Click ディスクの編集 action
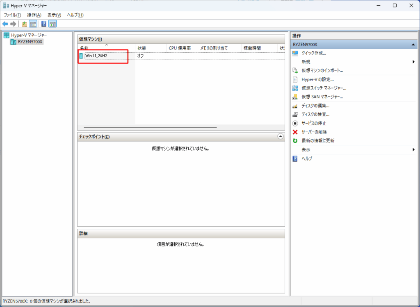 pos(315,106)
